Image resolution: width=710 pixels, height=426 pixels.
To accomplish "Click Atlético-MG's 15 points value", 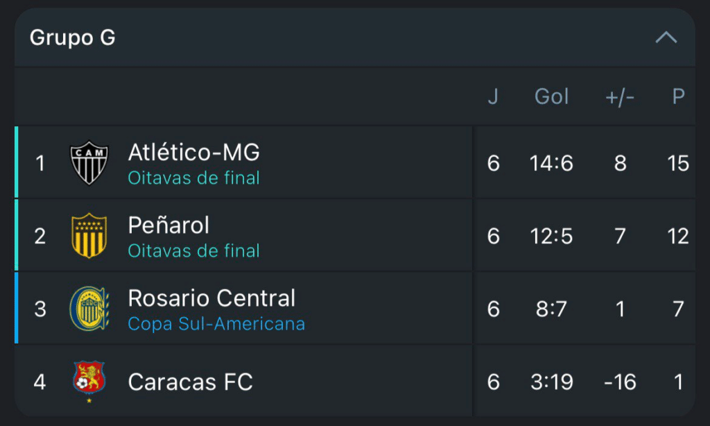I will pyautogui.click(x=678, y=163).
